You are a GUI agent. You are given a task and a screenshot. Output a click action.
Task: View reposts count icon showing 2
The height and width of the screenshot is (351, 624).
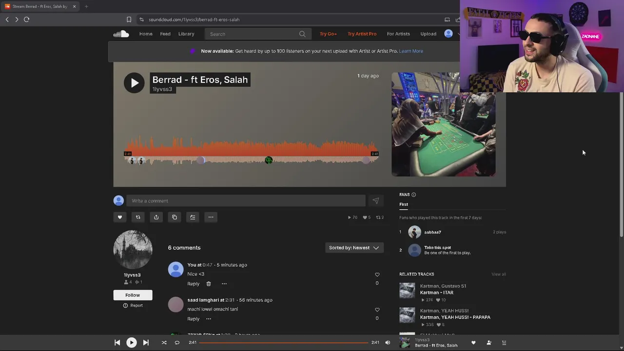(380, 217)
